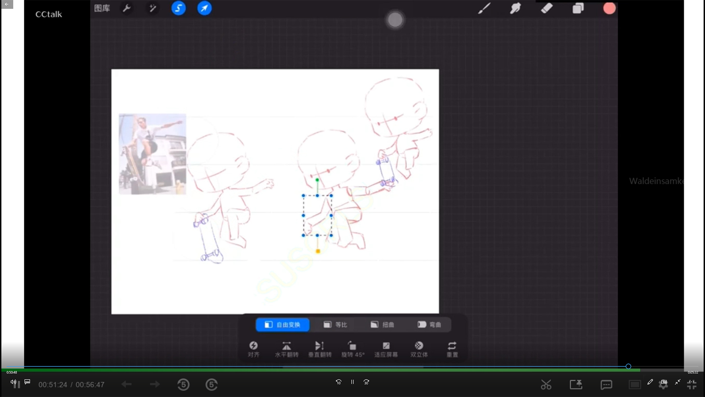This screenshot has width=705, height=397.
Task: Toggle the transform arrow tool
Action: click(205, 8)
